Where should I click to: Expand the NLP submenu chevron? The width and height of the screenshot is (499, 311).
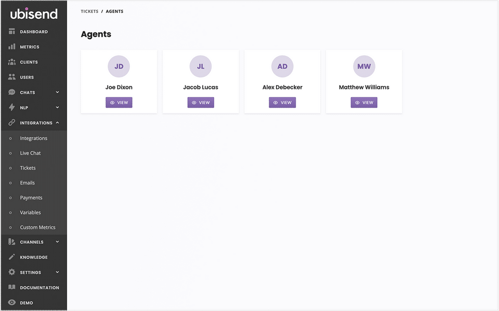point(57,107)
